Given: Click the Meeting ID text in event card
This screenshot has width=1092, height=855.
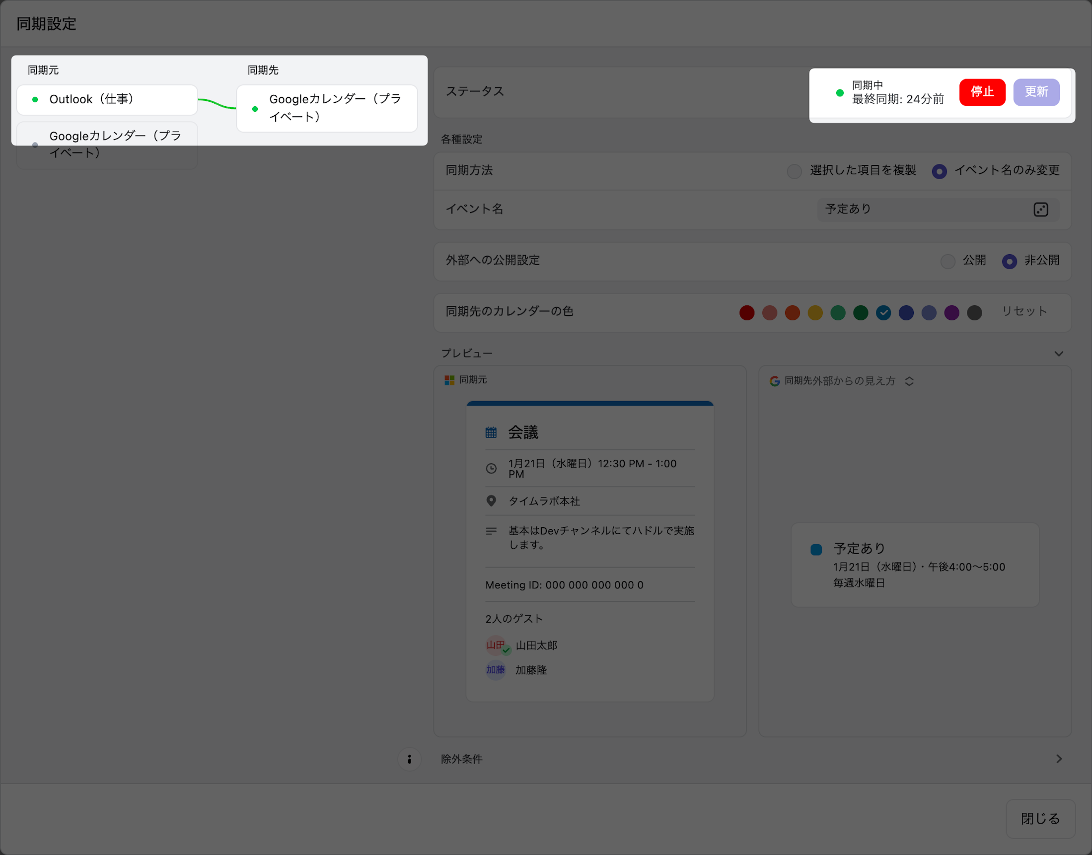Looking at the screenshot, I should (x=564, y=585).
